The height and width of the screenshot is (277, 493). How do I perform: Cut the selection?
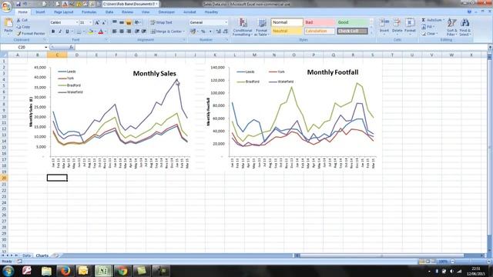[22, 20]
